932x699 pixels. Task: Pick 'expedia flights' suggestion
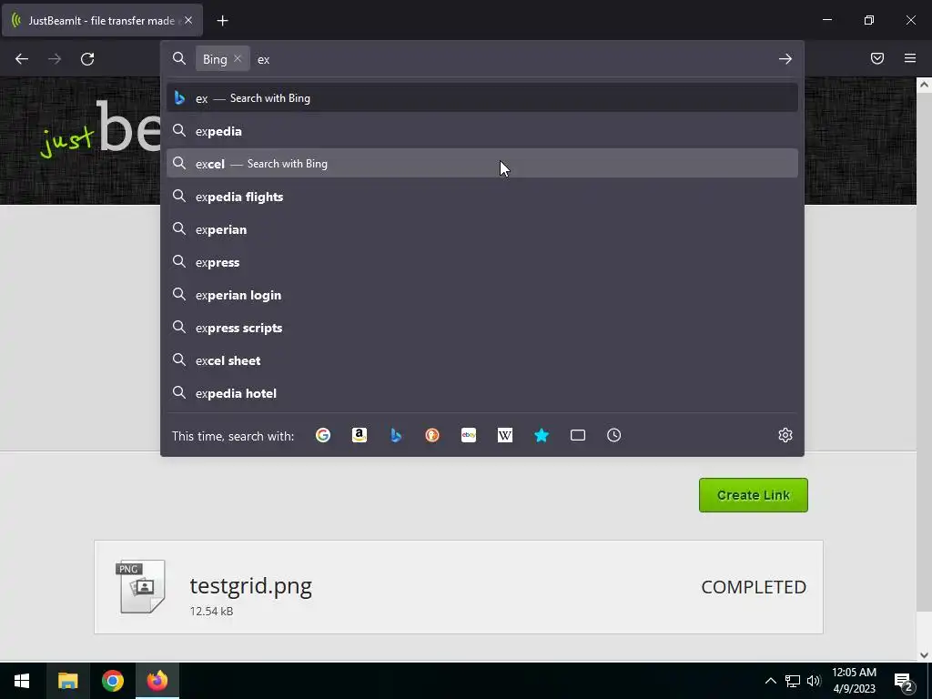click(x=482, y=197)
